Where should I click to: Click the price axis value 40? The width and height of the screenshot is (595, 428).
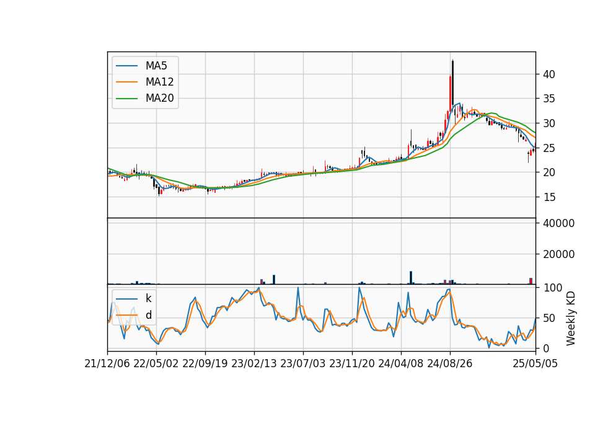[549, 74]
